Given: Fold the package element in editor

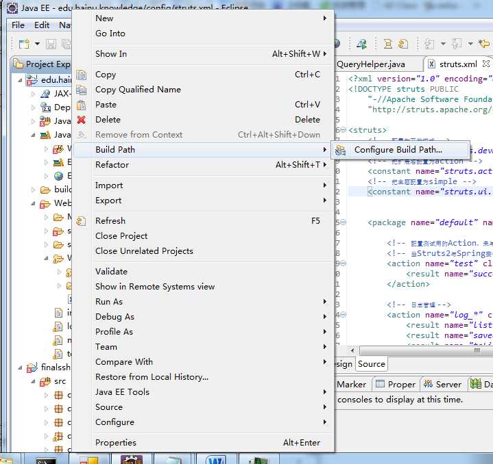Looking at the screenshot, I should [344, 222].
